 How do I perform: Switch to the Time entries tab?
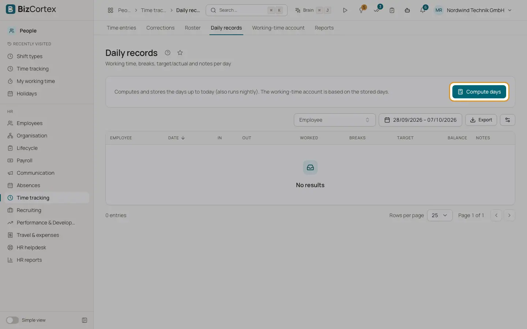[x=122, y=28]
